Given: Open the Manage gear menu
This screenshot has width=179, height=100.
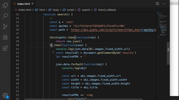Looking at the screenshot, I should (5, 96).
